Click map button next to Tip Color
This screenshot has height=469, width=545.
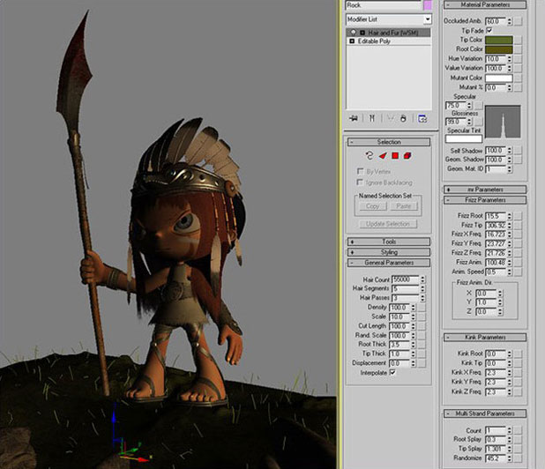(x=518, y=40)
